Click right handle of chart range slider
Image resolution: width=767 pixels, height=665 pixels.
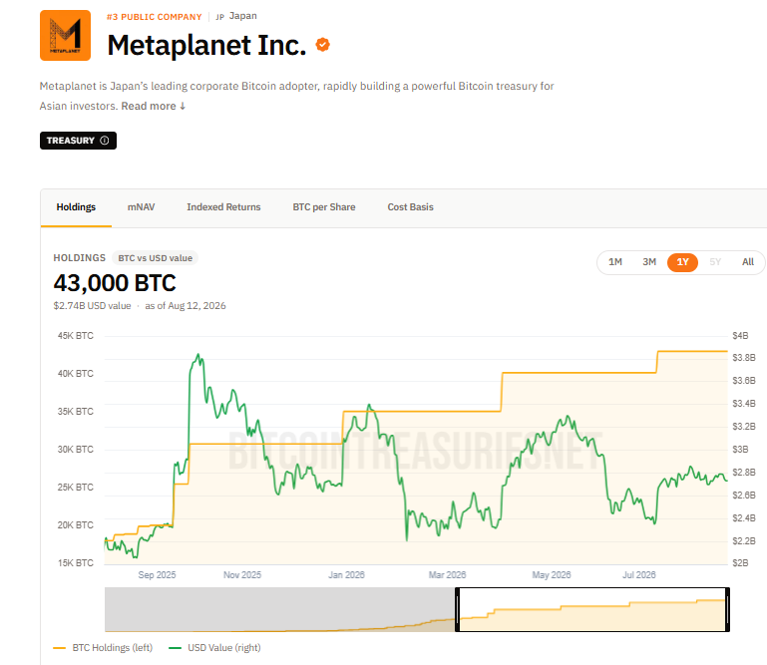(x=727, y=610)
